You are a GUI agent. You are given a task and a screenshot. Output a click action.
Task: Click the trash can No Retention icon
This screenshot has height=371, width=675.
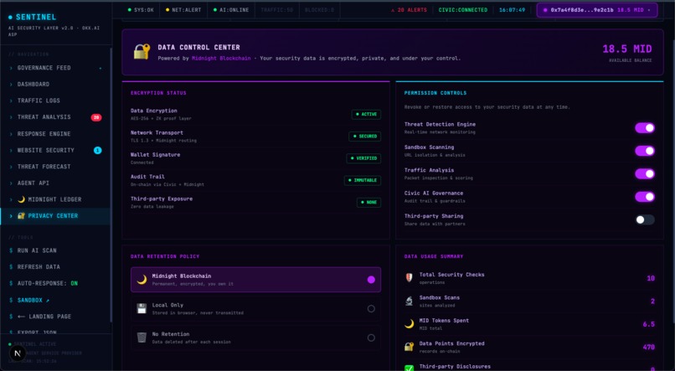click(142, 338)
